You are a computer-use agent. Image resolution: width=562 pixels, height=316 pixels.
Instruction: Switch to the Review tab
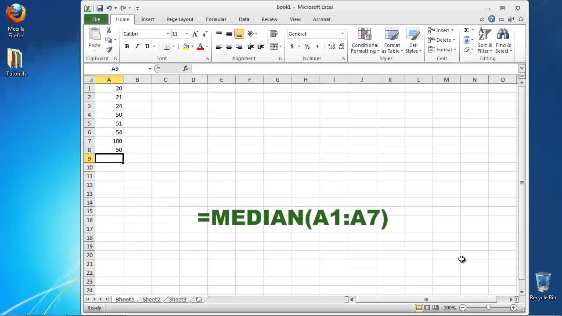[x=270, y=19]
